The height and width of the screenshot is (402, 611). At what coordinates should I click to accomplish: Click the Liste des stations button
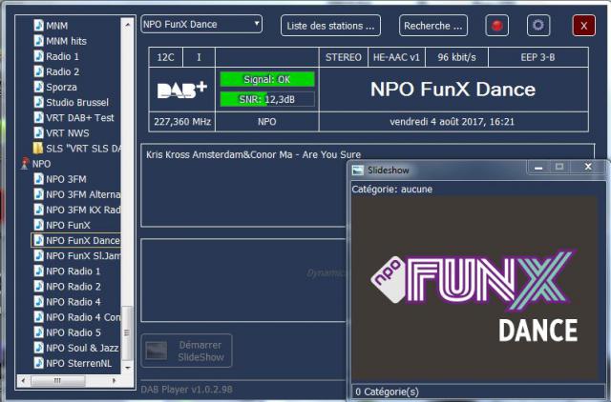330,26
